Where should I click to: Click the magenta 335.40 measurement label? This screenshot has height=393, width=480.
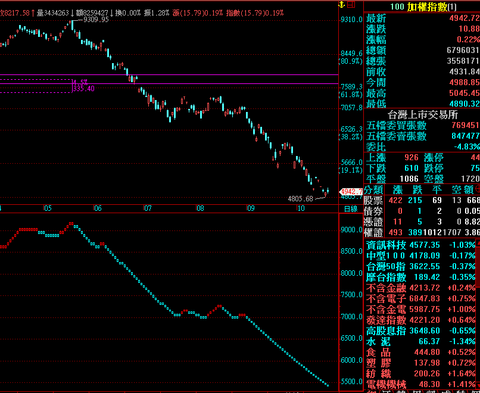[x=83, y=89]
